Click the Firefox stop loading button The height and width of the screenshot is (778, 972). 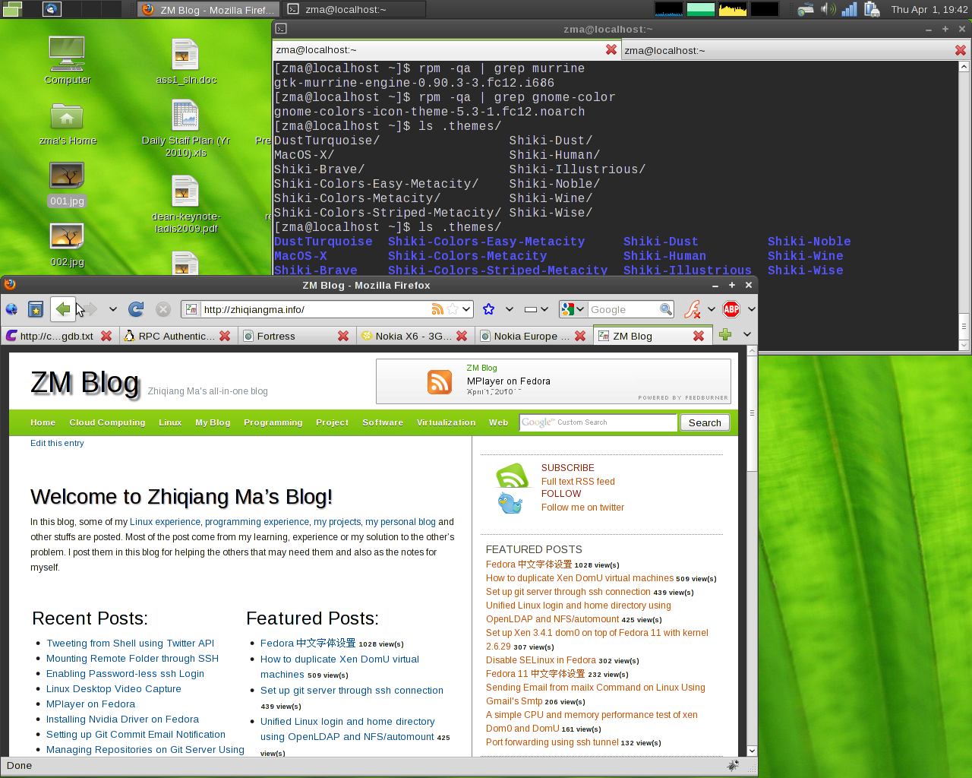(x=163, y=309)
